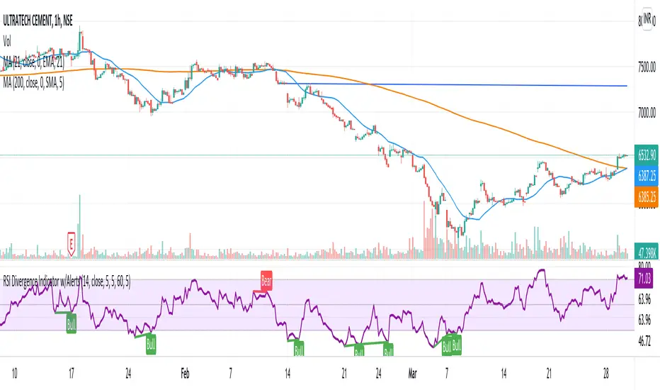Click the 28 date label on time axis

[x=606, y=373]
